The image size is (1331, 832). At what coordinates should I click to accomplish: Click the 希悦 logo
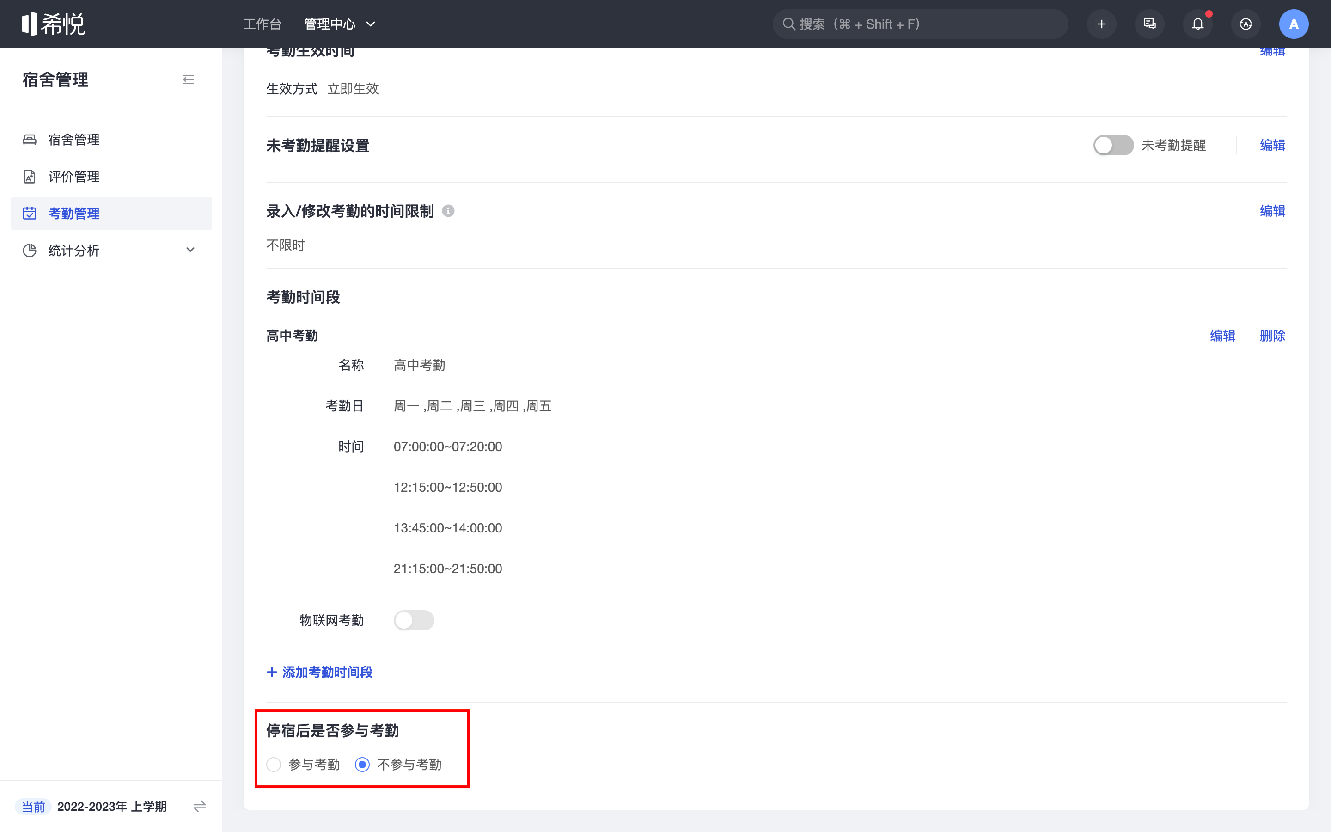pos(53,24)
